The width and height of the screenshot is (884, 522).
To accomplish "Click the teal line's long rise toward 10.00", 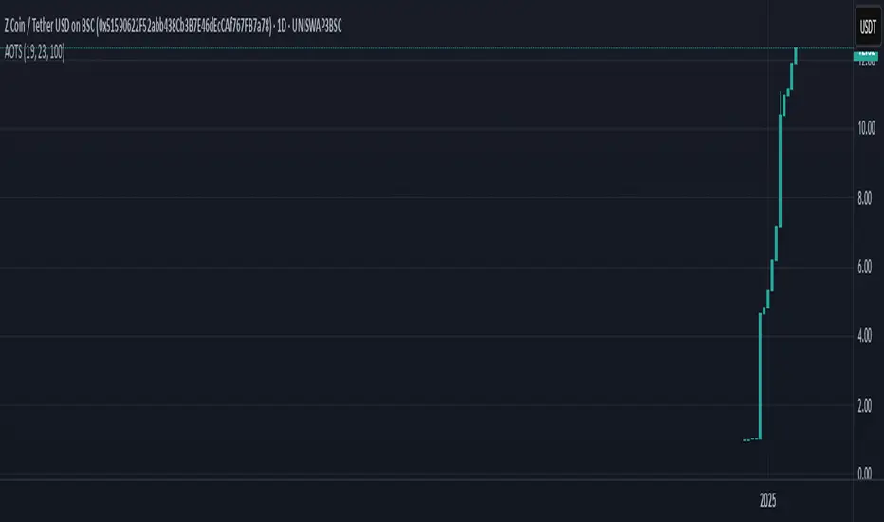I will [x=780, y=171].
